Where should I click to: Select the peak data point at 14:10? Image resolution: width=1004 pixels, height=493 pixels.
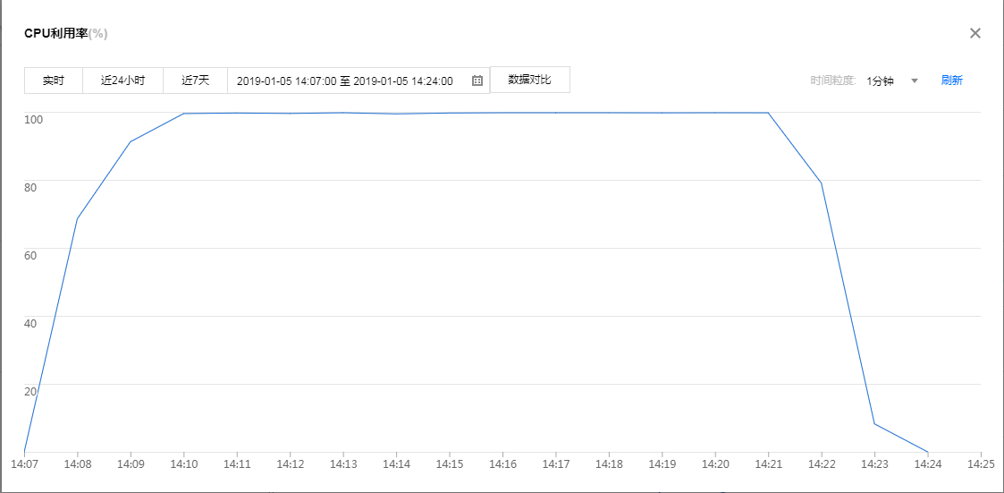[x=184, y=114]
